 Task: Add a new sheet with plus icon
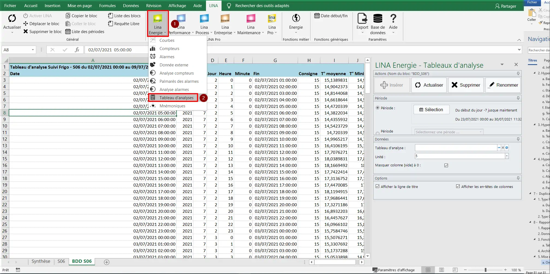[107, 262]
